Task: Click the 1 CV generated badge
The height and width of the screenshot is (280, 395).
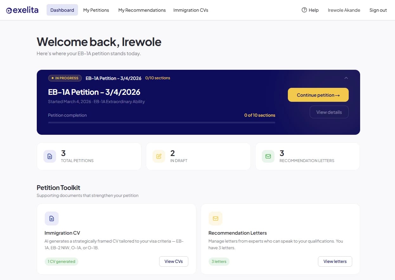Action: (61, 261)
